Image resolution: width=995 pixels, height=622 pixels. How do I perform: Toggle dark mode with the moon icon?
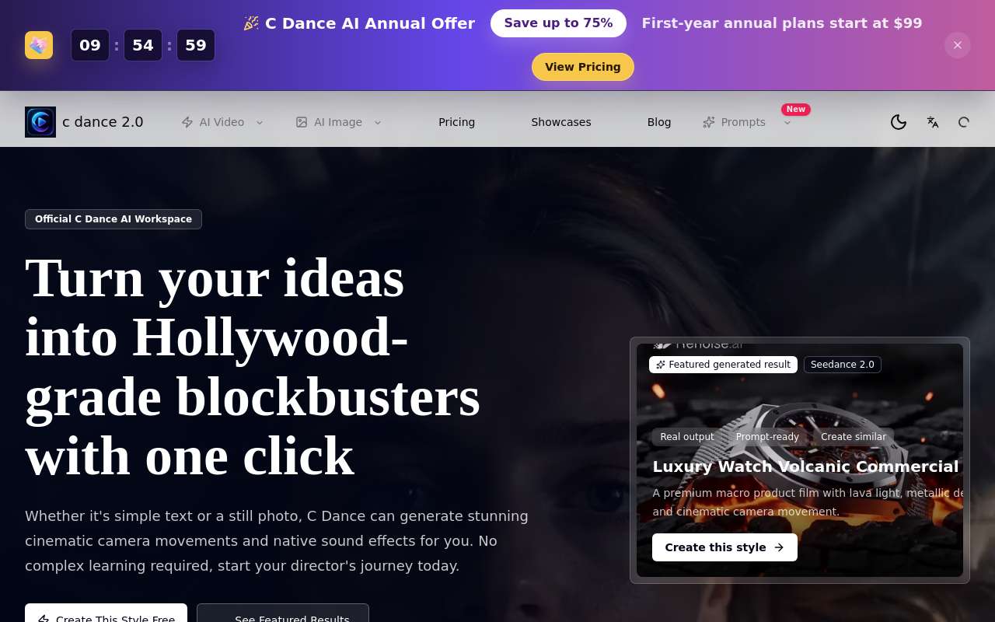tap(899, 122)
